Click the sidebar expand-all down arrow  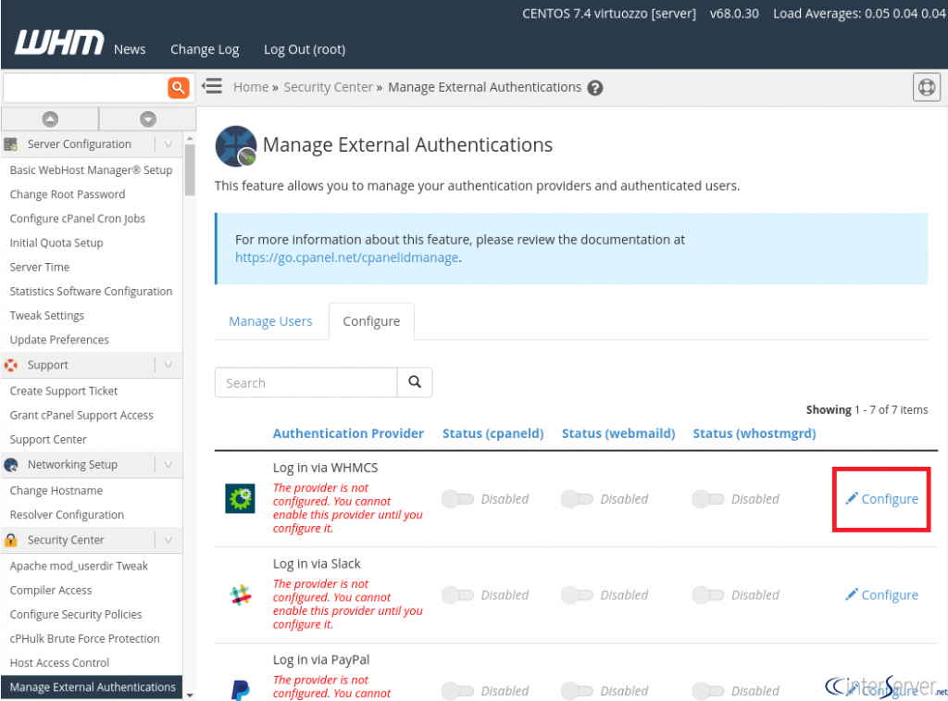coord(148,119)
